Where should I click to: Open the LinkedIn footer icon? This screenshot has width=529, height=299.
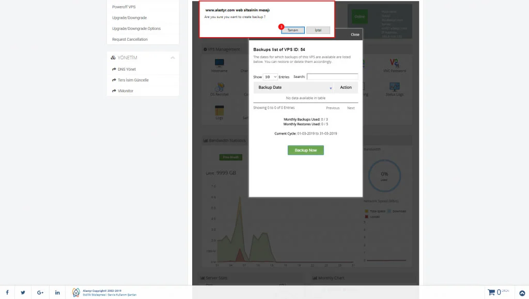pos(57,292)
